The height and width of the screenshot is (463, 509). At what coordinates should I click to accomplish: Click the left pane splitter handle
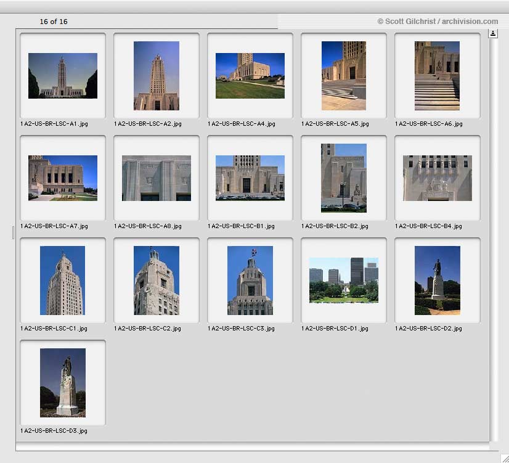click(x=13, y=233)
